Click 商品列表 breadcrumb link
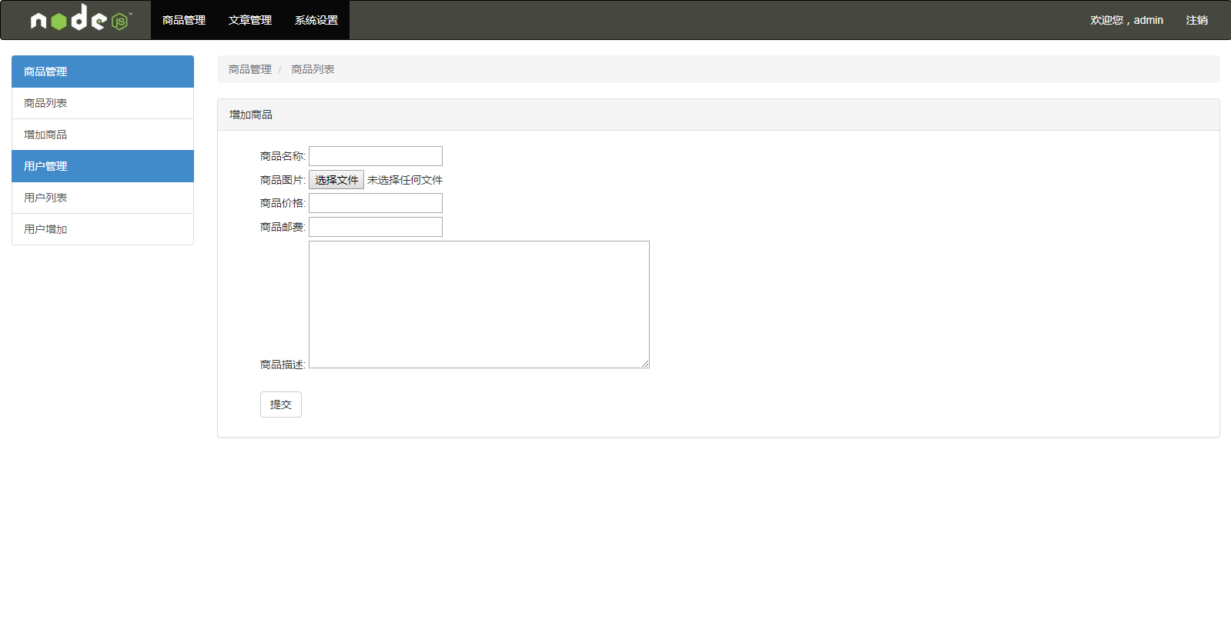1231x636 pixels. (x=313, y=69)
